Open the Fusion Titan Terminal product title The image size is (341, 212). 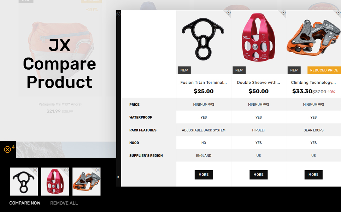(x=204, y=82)
